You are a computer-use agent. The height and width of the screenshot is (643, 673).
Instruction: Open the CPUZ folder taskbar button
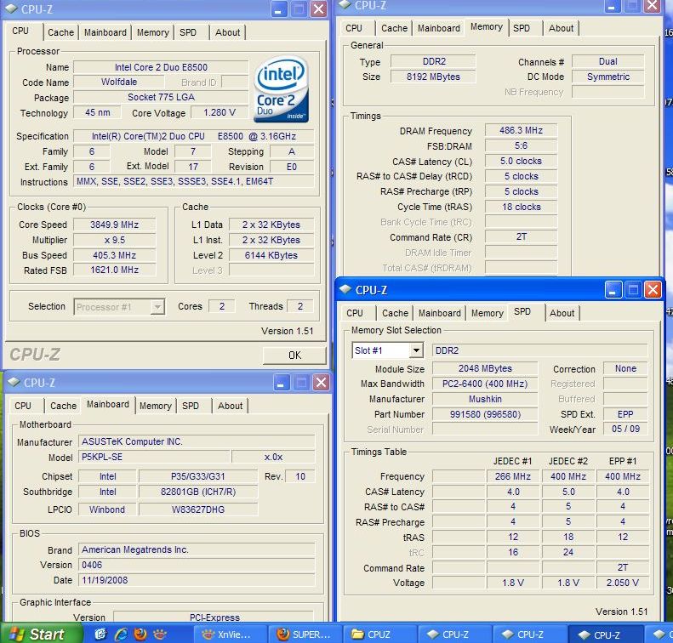click(x=379, y=634)
